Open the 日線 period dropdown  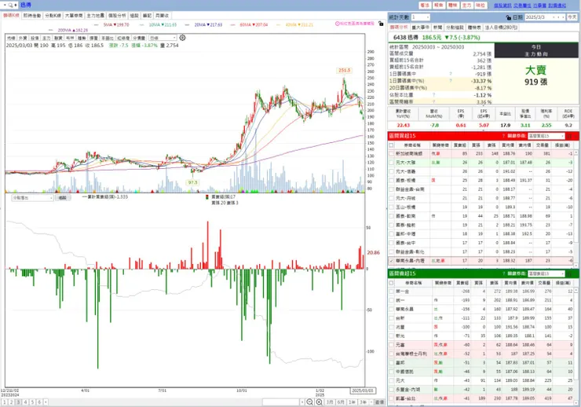coord(163,38)
